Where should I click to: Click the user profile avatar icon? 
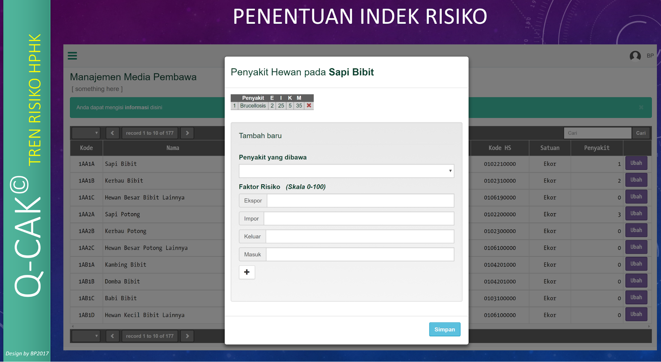click(635, 56)
